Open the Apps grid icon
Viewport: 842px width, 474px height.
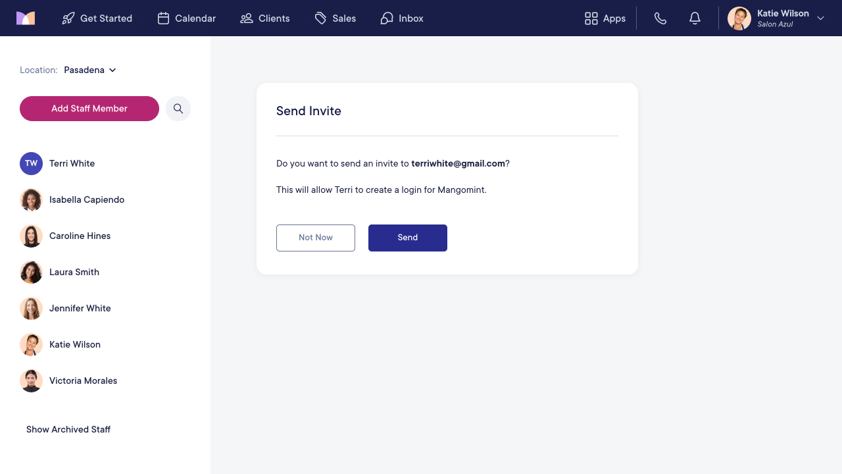coord(591,18)
